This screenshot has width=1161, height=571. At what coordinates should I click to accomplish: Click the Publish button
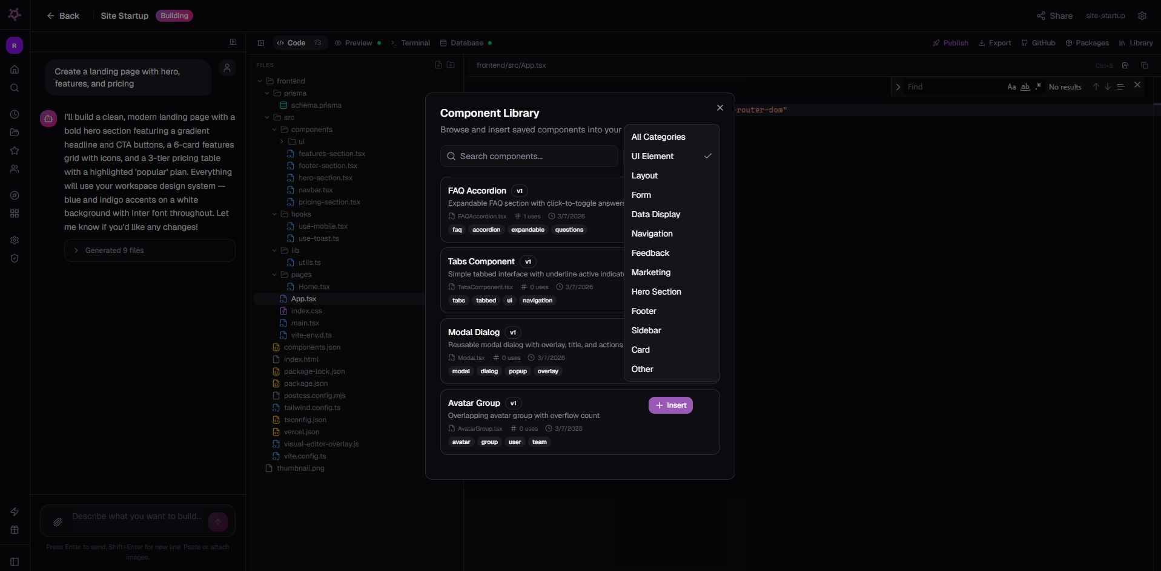950,42
